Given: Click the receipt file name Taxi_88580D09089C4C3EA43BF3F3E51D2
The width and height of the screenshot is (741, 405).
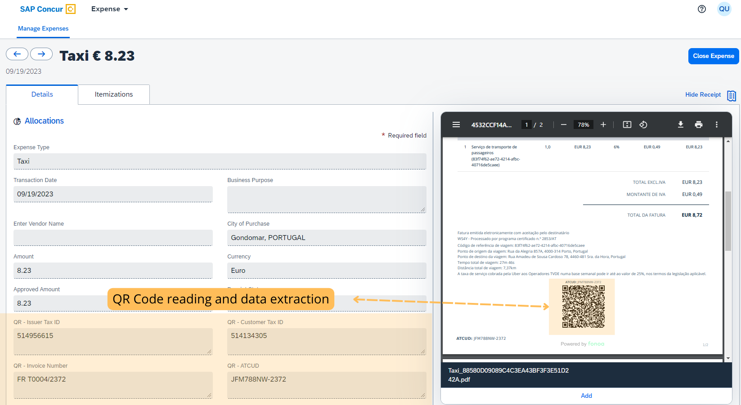Looking at the screenshot, I should point(508,375).
